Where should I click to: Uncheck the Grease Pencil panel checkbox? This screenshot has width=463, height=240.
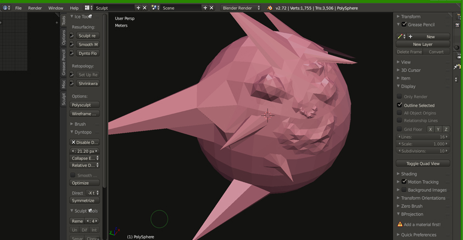click(x=404, y=25)
